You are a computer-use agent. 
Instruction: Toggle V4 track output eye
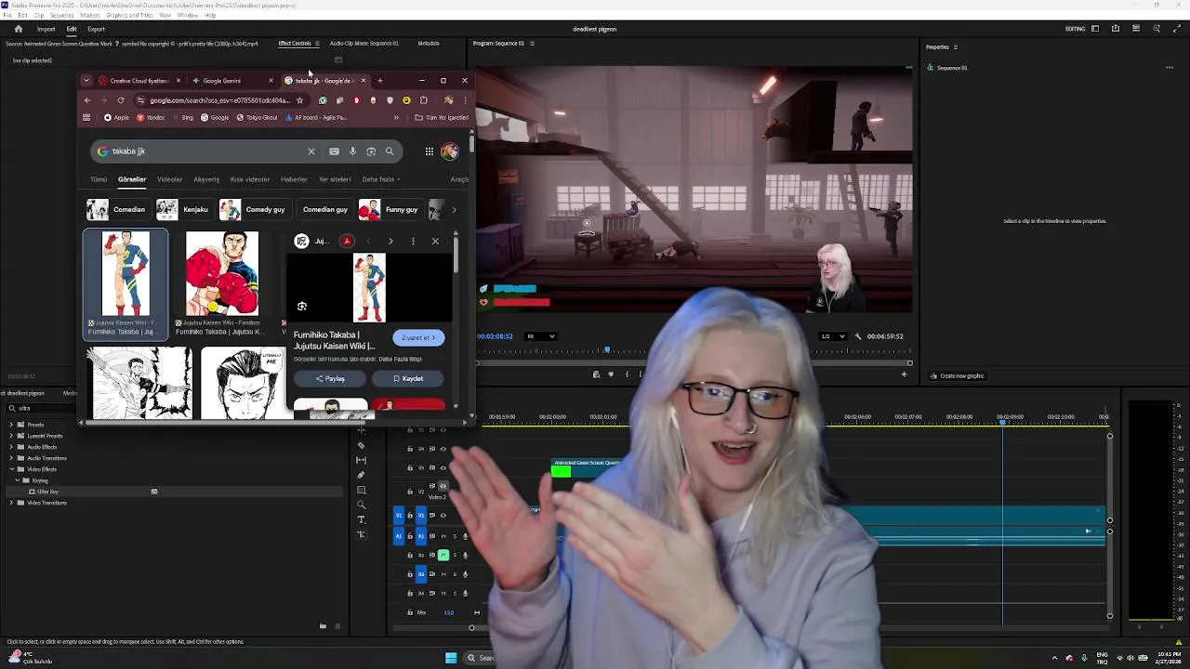(x=443, y=449)
